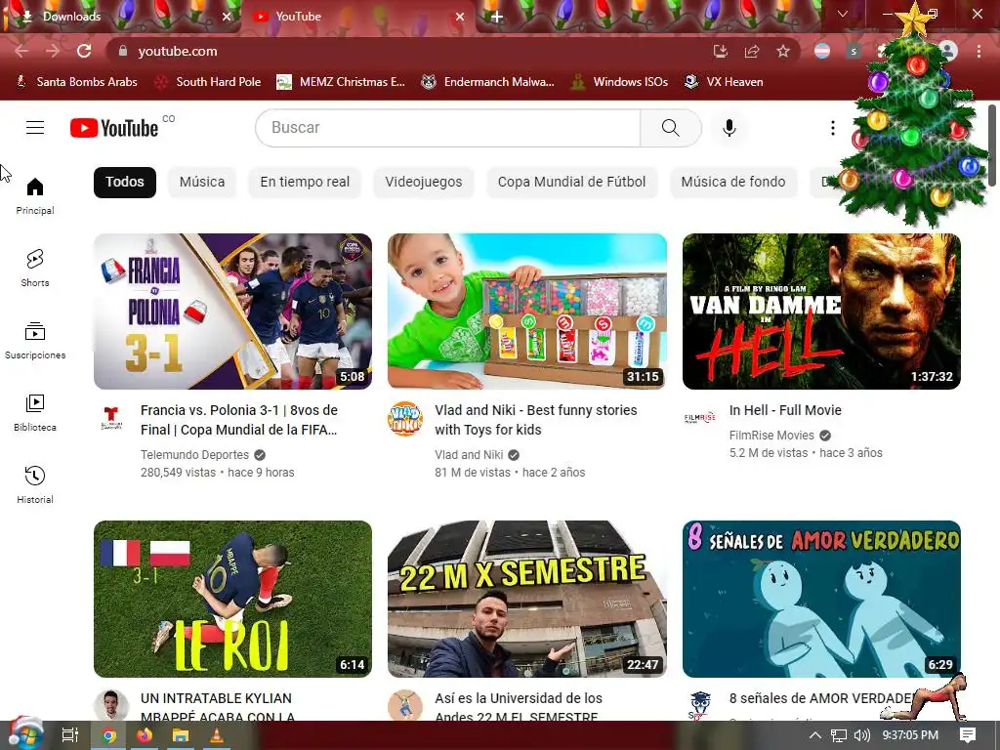Open File Explorer from taskbar

point(181,735)
